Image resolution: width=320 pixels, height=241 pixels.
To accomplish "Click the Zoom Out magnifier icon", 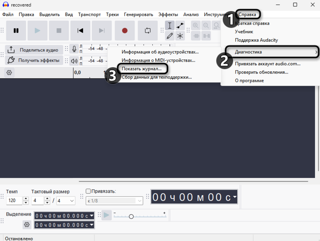I will coord(206,26).
